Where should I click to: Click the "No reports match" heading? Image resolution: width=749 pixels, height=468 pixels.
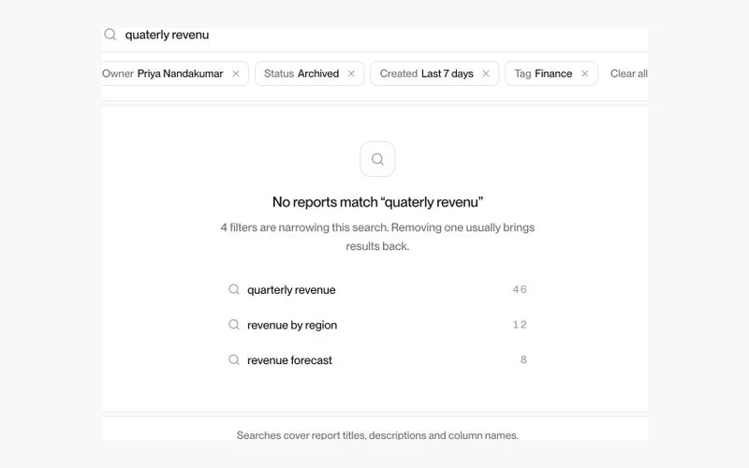coord(377,202)
